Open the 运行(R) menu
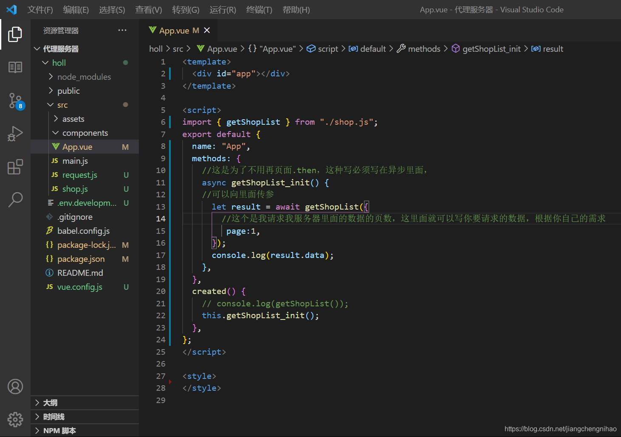Image resolution: width=621 pixels, height=437 pixels. (x=223, y=10)
